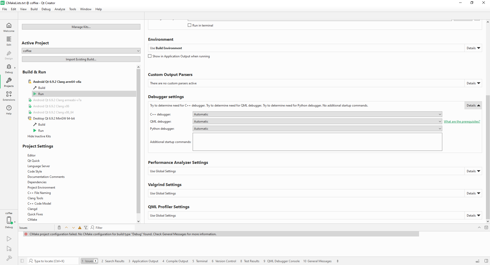Collapse Debugger settings Details
The height and width of the screenshot is (265, 490).
tap(473, 105)
